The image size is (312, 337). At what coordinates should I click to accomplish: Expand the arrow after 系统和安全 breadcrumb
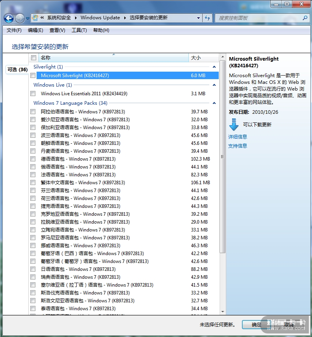pyautogui.click(x=76, y=18)
